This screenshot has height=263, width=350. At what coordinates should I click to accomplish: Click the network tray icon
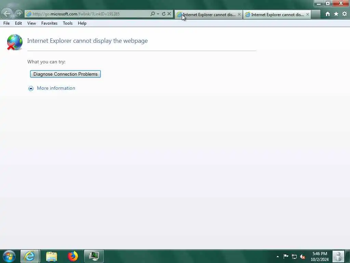coord(294,256)
